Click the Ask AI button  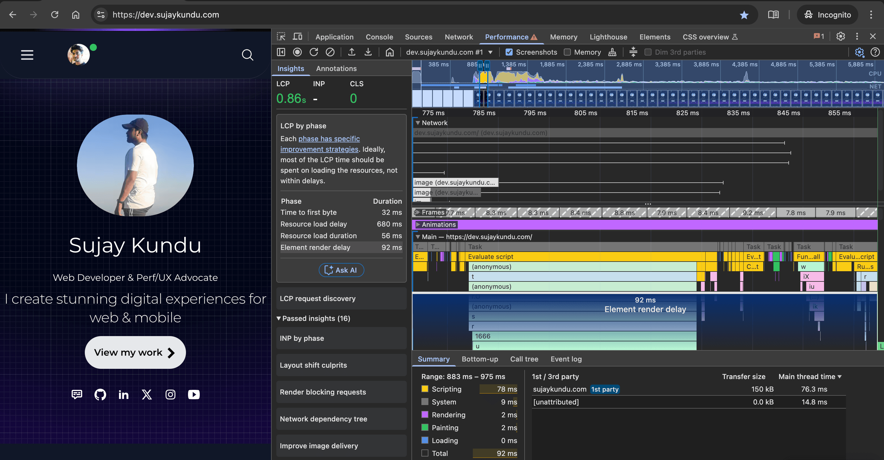pyautogui.click(x=341, y=270)
